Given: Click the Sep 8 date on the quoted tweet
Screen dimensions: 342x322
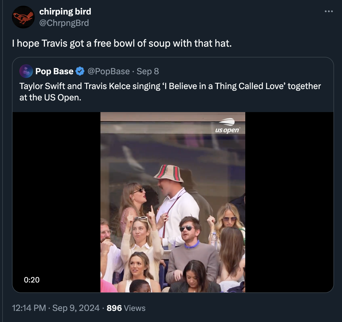Looking at the screenshot, I should pyautogui.click(x=148, y=71).
